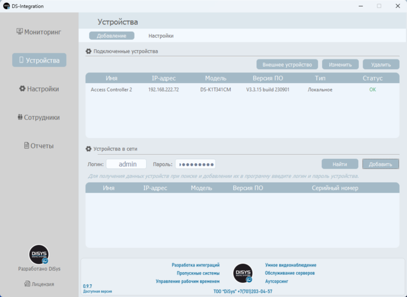This screenshot has width=407, height=297.
Task: Click into the Пароль password field
Action: [195, 164]
